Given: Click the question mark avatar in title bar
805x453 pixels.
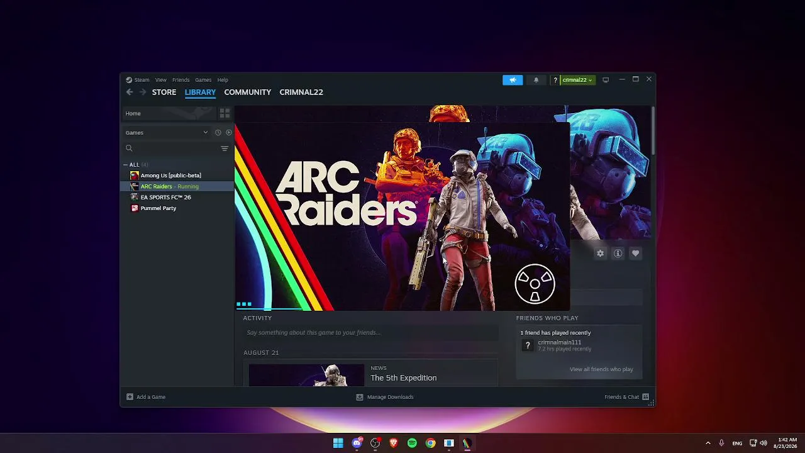Looking at the screenshot, I should click(x=555, y=80).
